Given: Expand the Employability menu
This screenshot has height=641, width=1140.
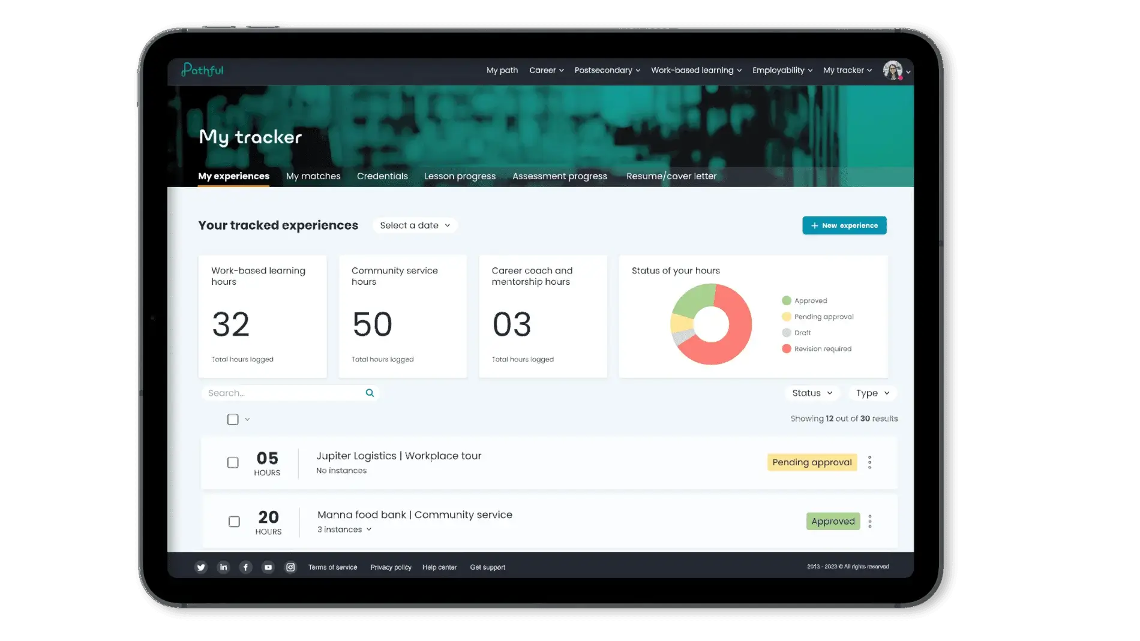Looking at the screenshot, I should coord(782,70).
